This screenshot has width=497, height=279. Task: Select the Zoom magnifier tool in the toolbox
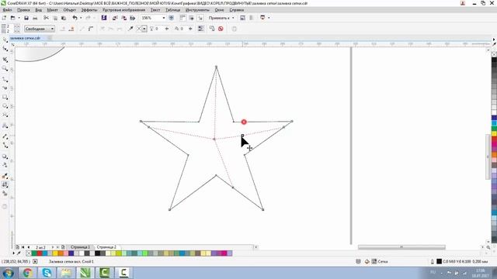[x=5, y=68]
